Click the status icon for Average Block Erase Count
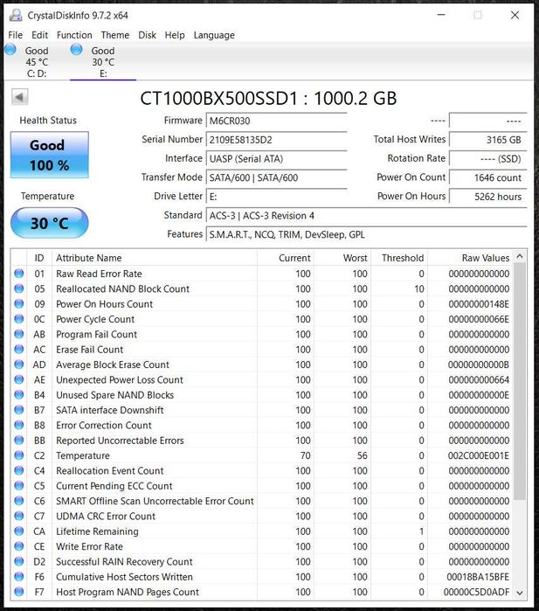 point(18,364)
